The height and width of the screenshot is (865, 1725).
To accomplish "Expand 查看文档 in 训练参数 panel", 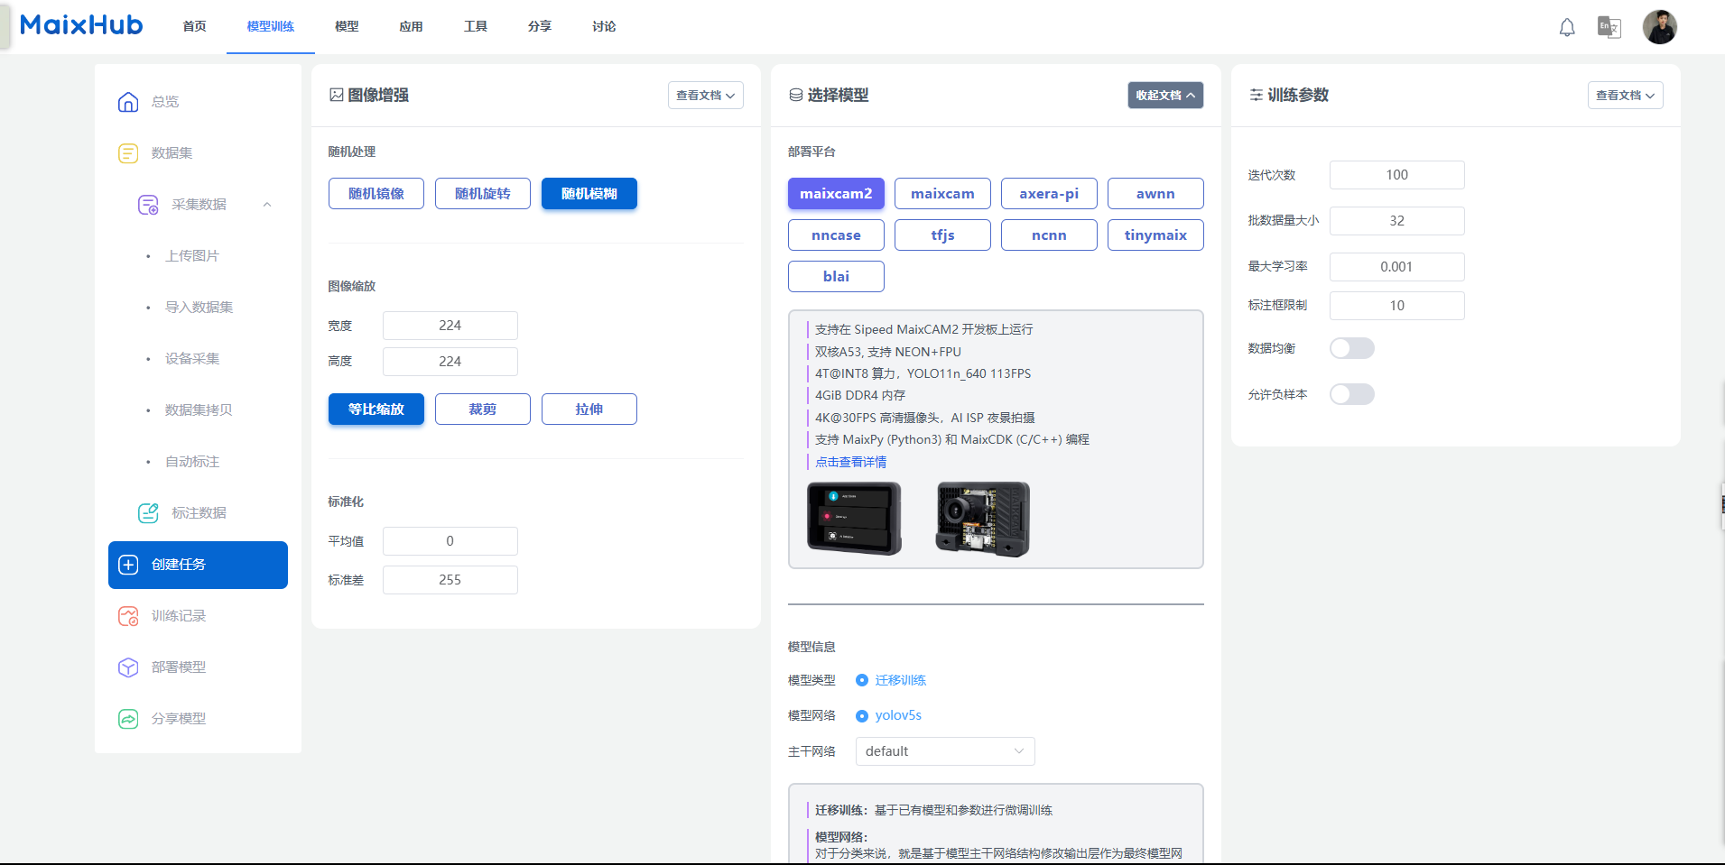I will (x=1626, y=96).
